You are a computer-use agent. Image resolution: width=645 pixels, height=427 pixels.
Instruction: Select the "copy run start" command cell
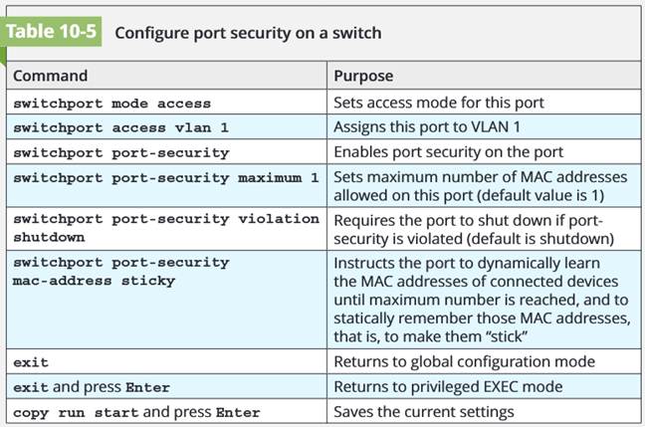pyautogui.click(x=135, y=412)
